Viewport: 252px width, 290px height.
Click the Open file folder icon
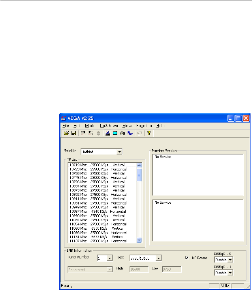click(66, 133)
